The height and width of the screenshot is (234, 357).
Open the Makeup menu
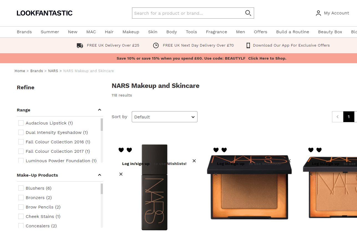pos(131,32)
